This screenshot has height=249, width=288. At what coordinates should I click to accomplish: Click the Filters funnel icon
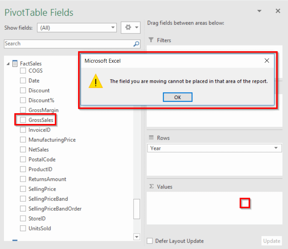point(151,40)
